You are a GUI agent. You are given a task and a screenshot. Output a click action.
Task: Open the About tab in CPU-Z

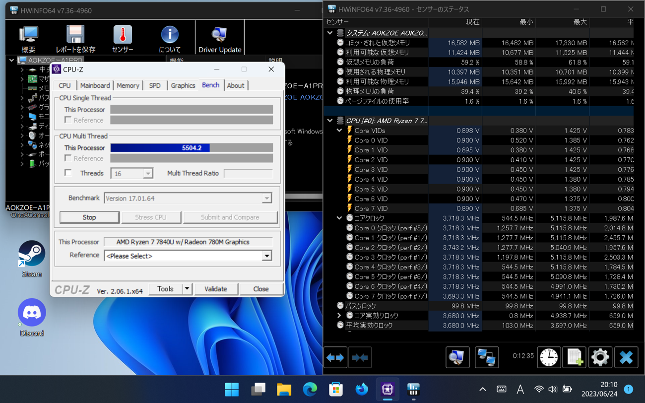click(x=235, y=86)
